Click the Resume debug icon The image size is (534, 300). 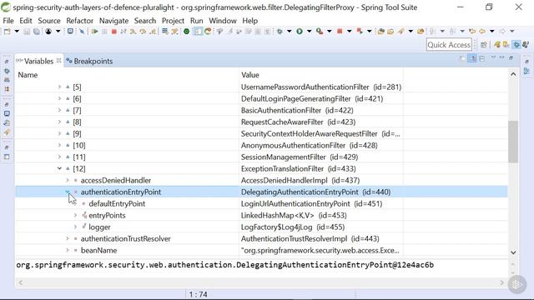pos(94,32)
